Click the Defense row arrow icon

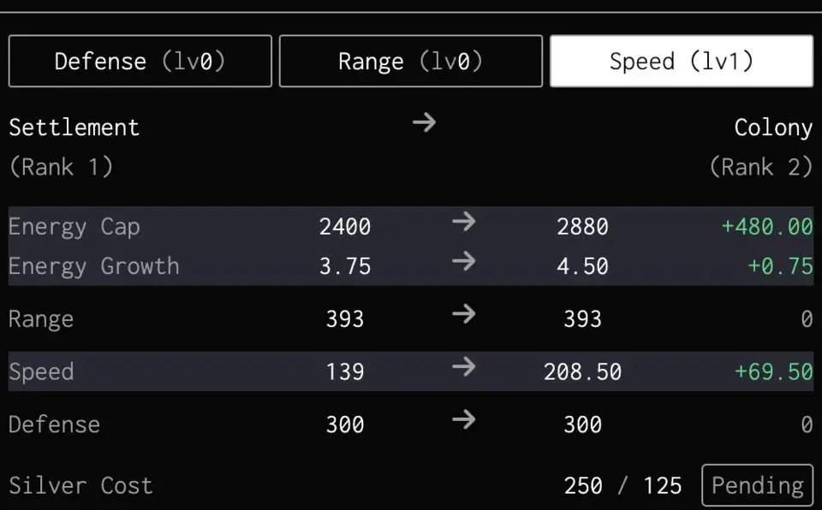point(463,420)
